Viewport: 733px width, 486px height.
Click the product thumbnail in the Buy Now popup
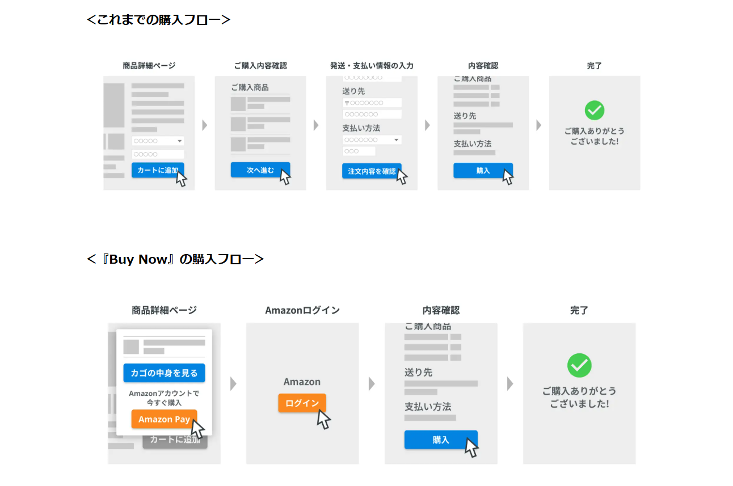click(x=131, y=346)
